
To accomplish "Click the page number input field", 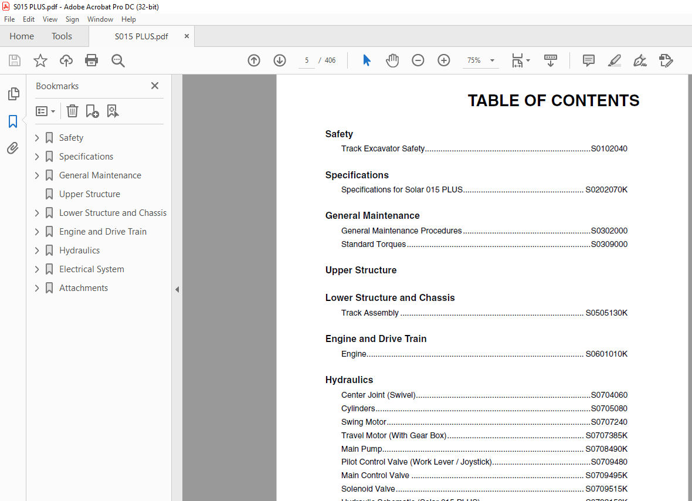I will point(306,60).
